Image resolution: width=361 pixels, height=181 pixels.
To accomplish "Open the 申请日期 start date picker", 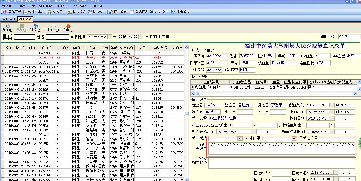I will (x=110, y=37).
